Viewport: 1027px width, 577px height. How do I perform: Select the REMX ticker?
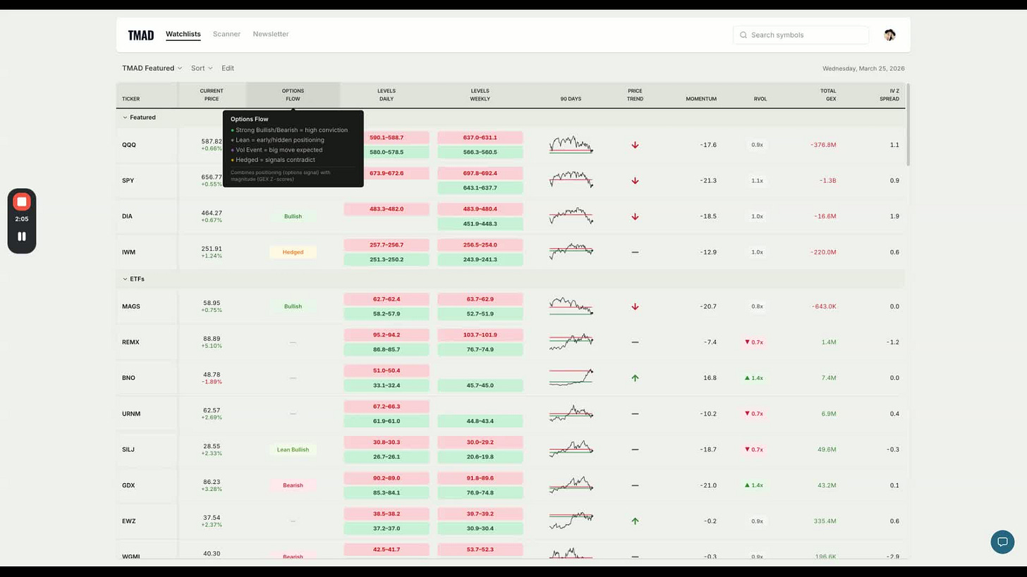click(130, 342)
